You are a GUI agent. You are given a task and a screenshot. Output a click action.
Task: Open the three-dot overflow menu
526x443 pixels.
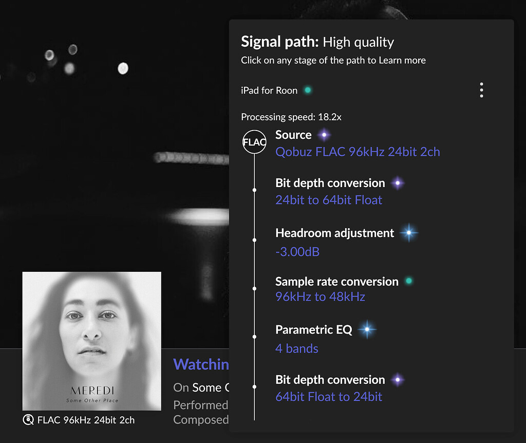481,89
